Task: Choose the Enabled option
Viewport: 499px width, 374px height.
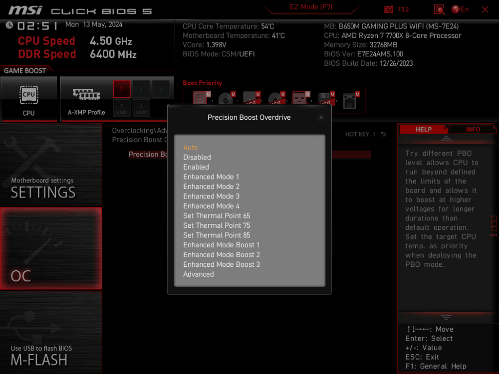Action: point(196,167)
